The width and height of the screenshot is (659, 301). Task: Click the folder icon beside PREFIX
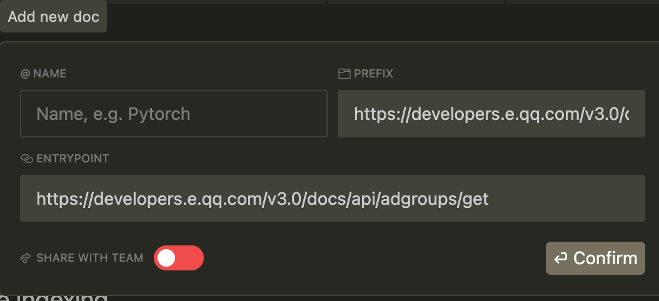coord(345,74)
